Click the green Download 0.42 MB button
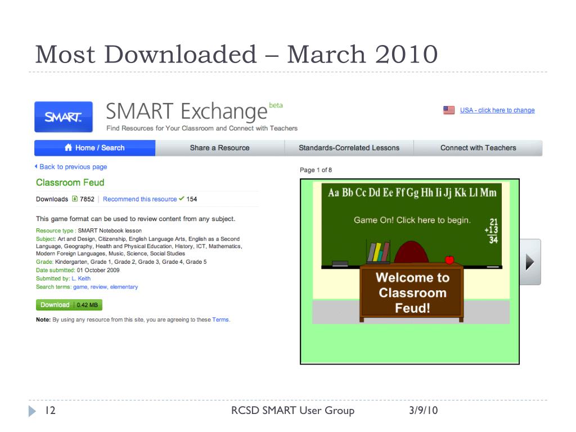This screenshot has width=576, height=432. (69, 305)
